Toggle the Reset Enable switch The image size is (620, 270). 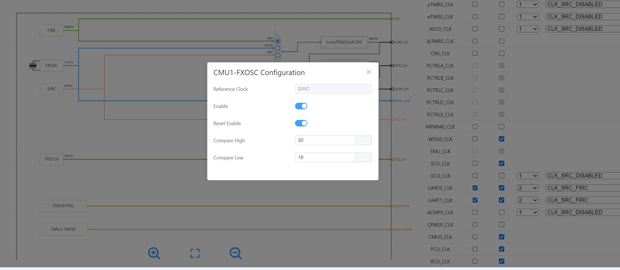[x=301, y=123]
